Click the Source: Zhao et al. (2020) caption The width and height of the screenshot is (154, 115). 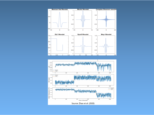coord(82,105)
